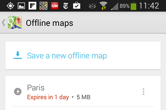The image size is (166, 110).
Task: Tap the Flipboard notification icon
Action: [32, 6]
